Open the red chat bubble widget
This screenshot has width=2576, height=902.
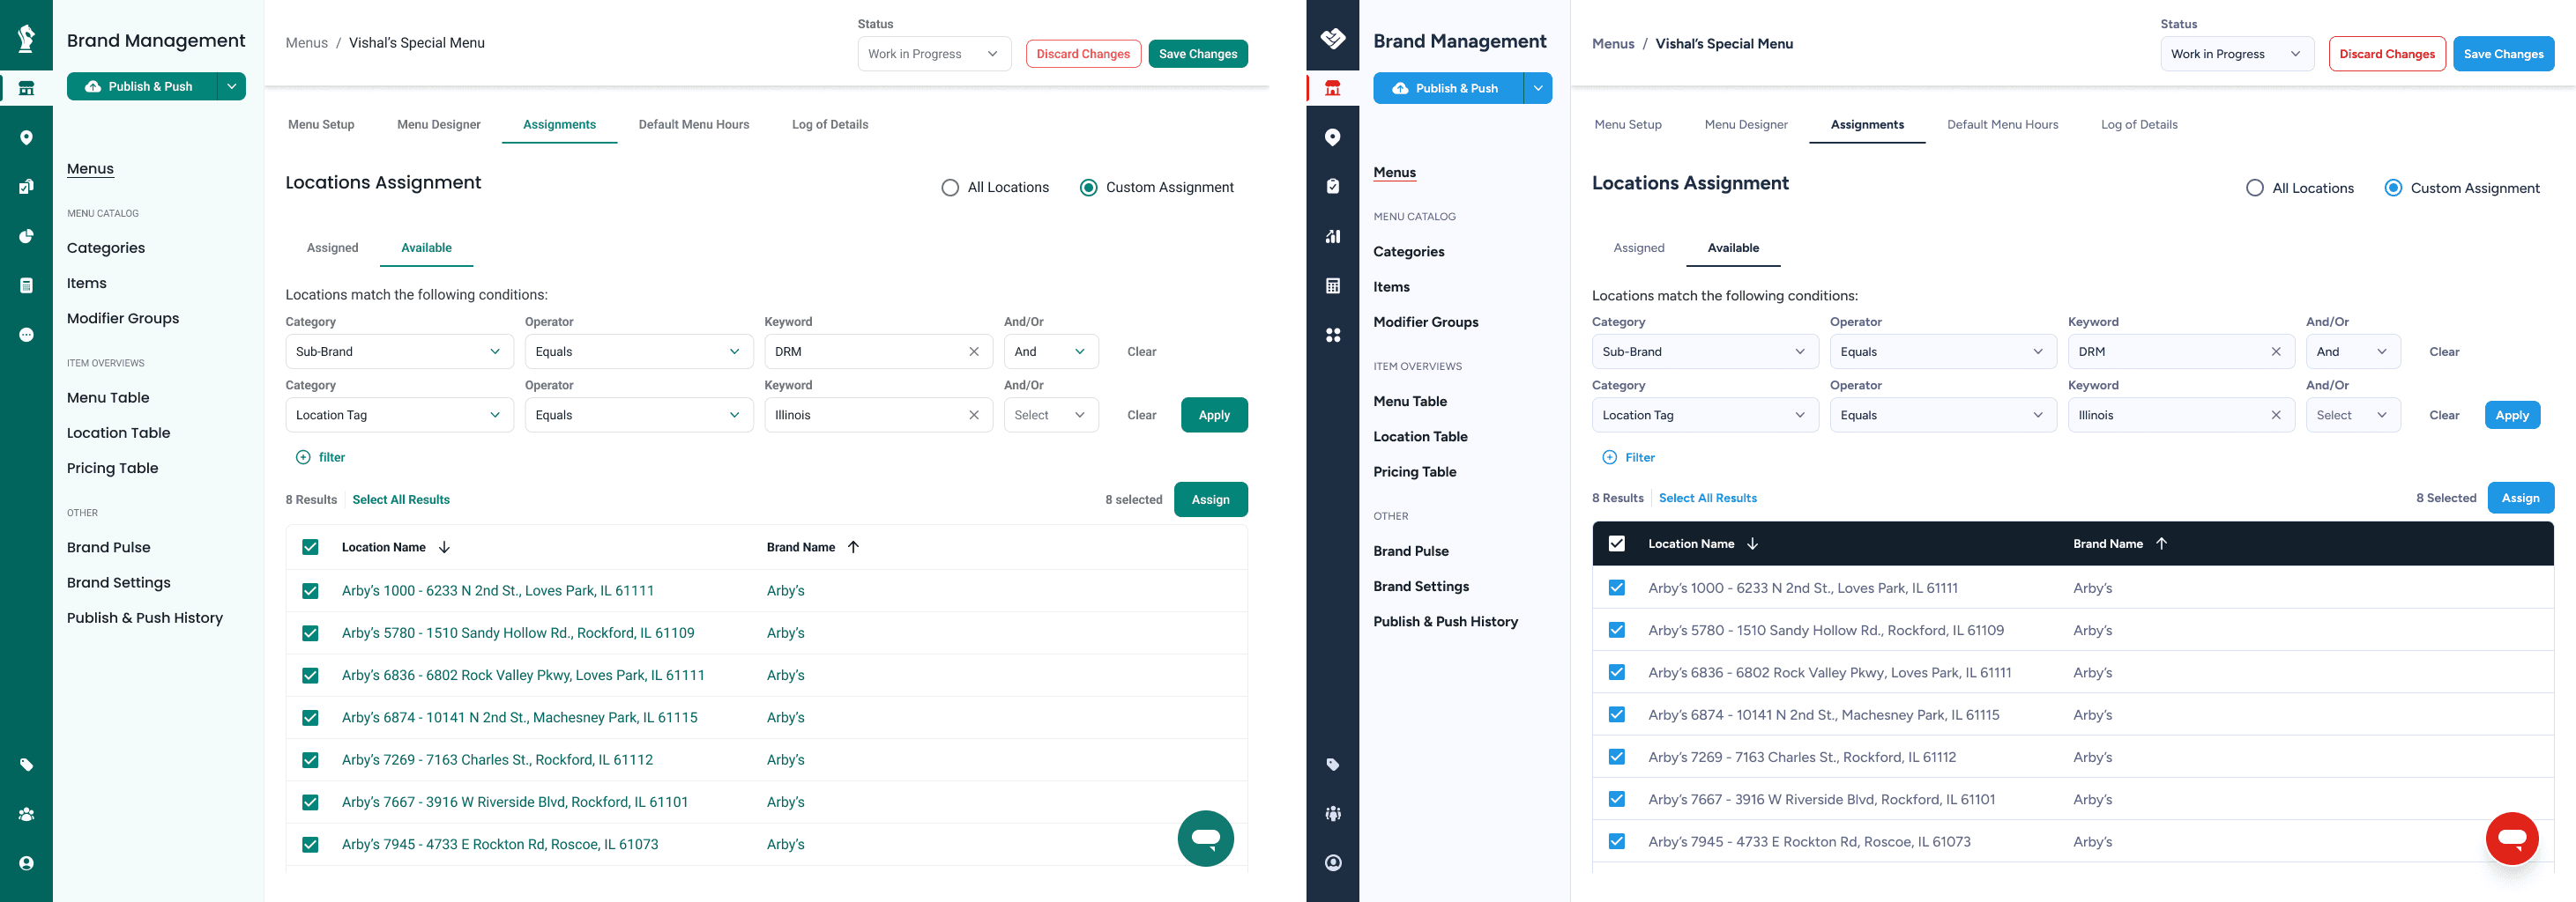tap(2512, 838)
